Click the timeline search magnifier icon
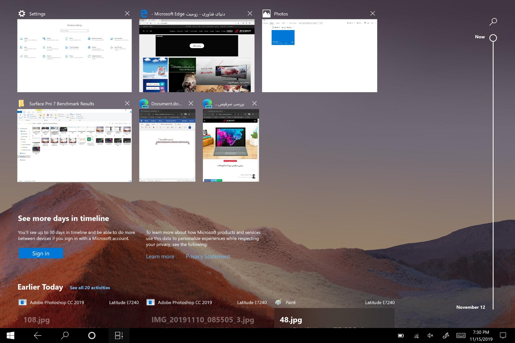 click(x=493, y=22)
